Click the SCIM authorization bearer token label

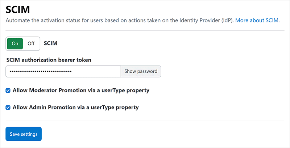[49, 60]
